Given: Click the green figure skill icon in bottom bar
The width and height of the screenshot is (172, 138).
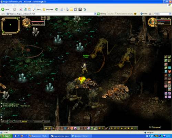Looking at the screenshot, I should 92,128.
